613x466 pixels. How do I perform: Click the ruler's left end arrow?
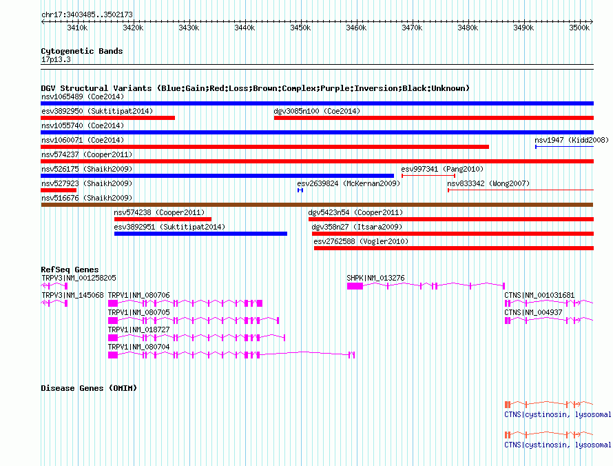point(43,21)
